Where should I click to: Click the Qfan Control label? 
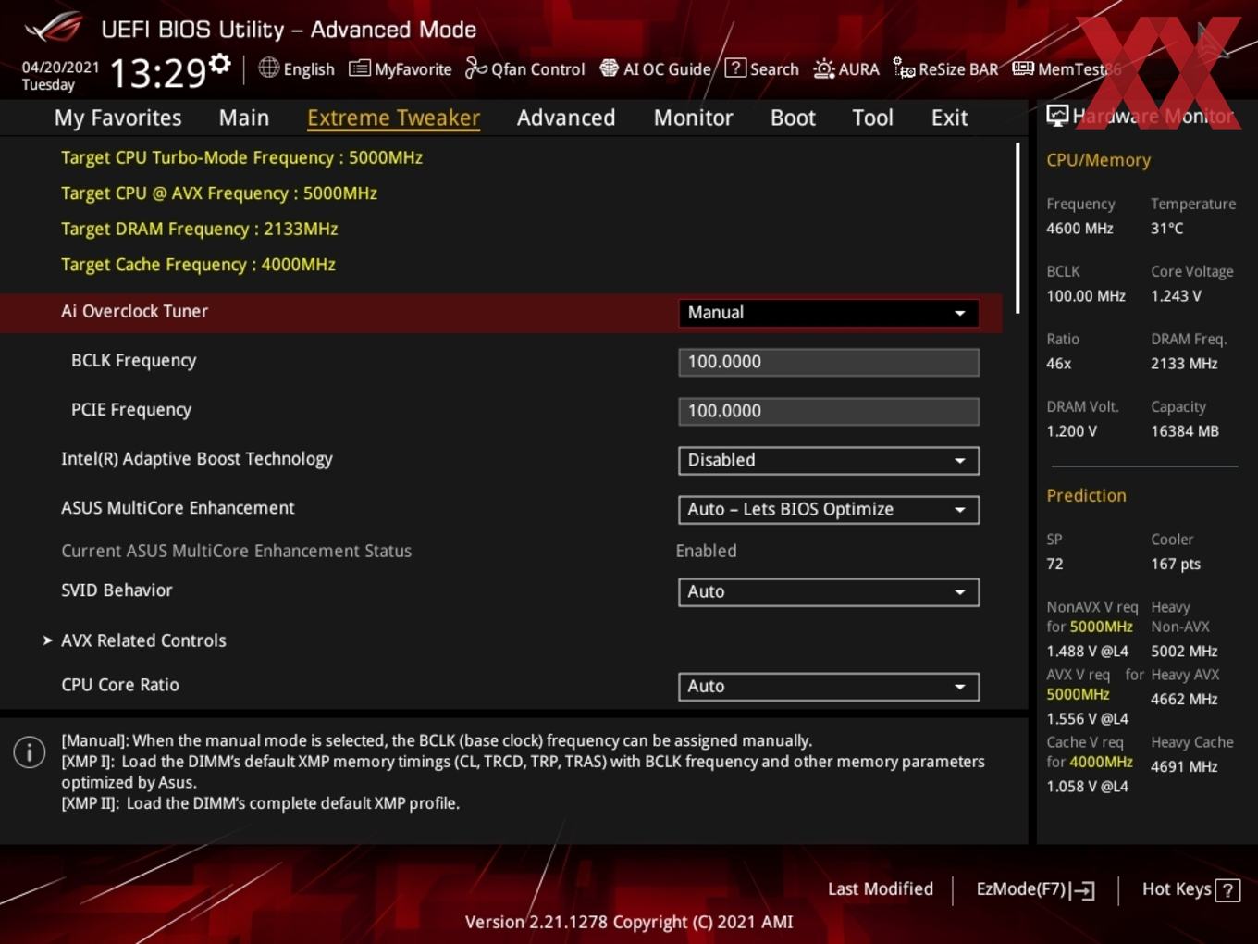click(x=537, y=69)
